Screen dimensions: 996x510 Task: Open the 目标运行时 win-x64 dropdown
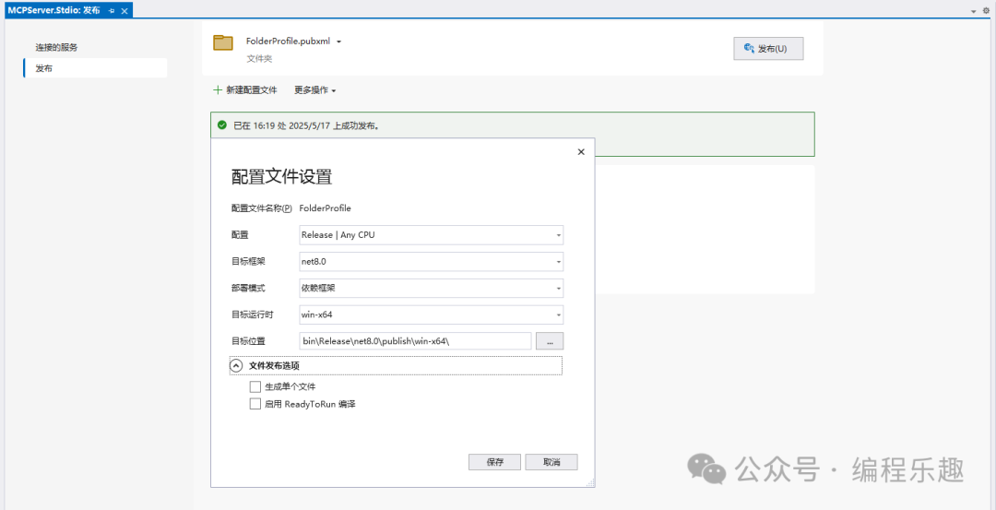432,314
